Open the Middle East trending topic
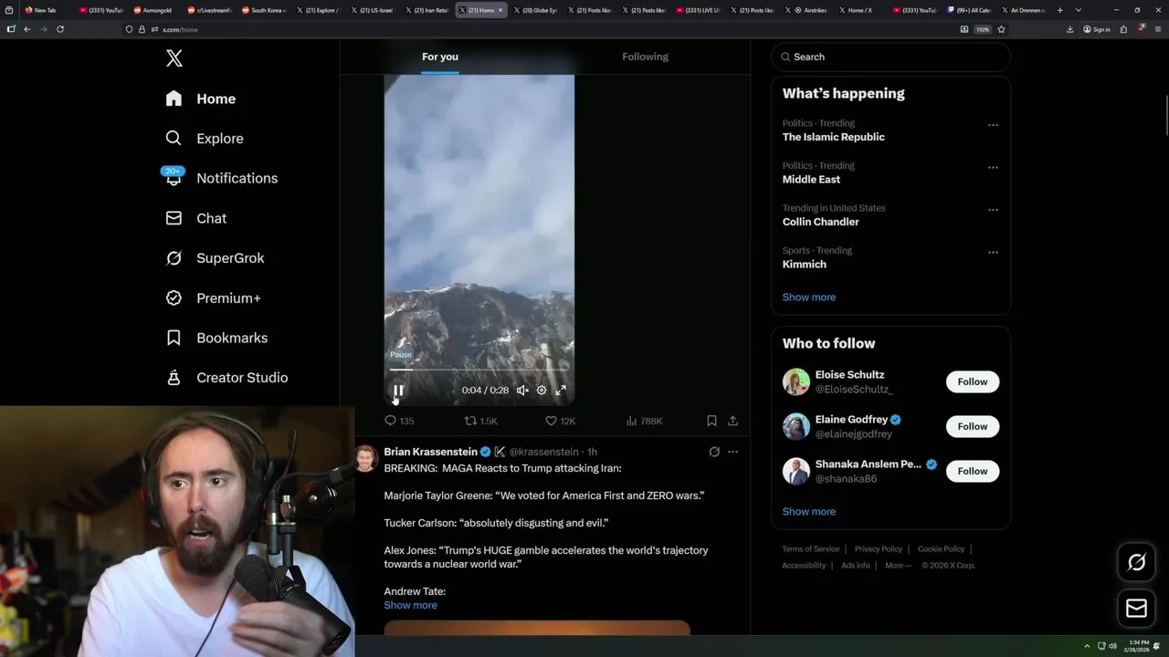 [x=811, y=180]
